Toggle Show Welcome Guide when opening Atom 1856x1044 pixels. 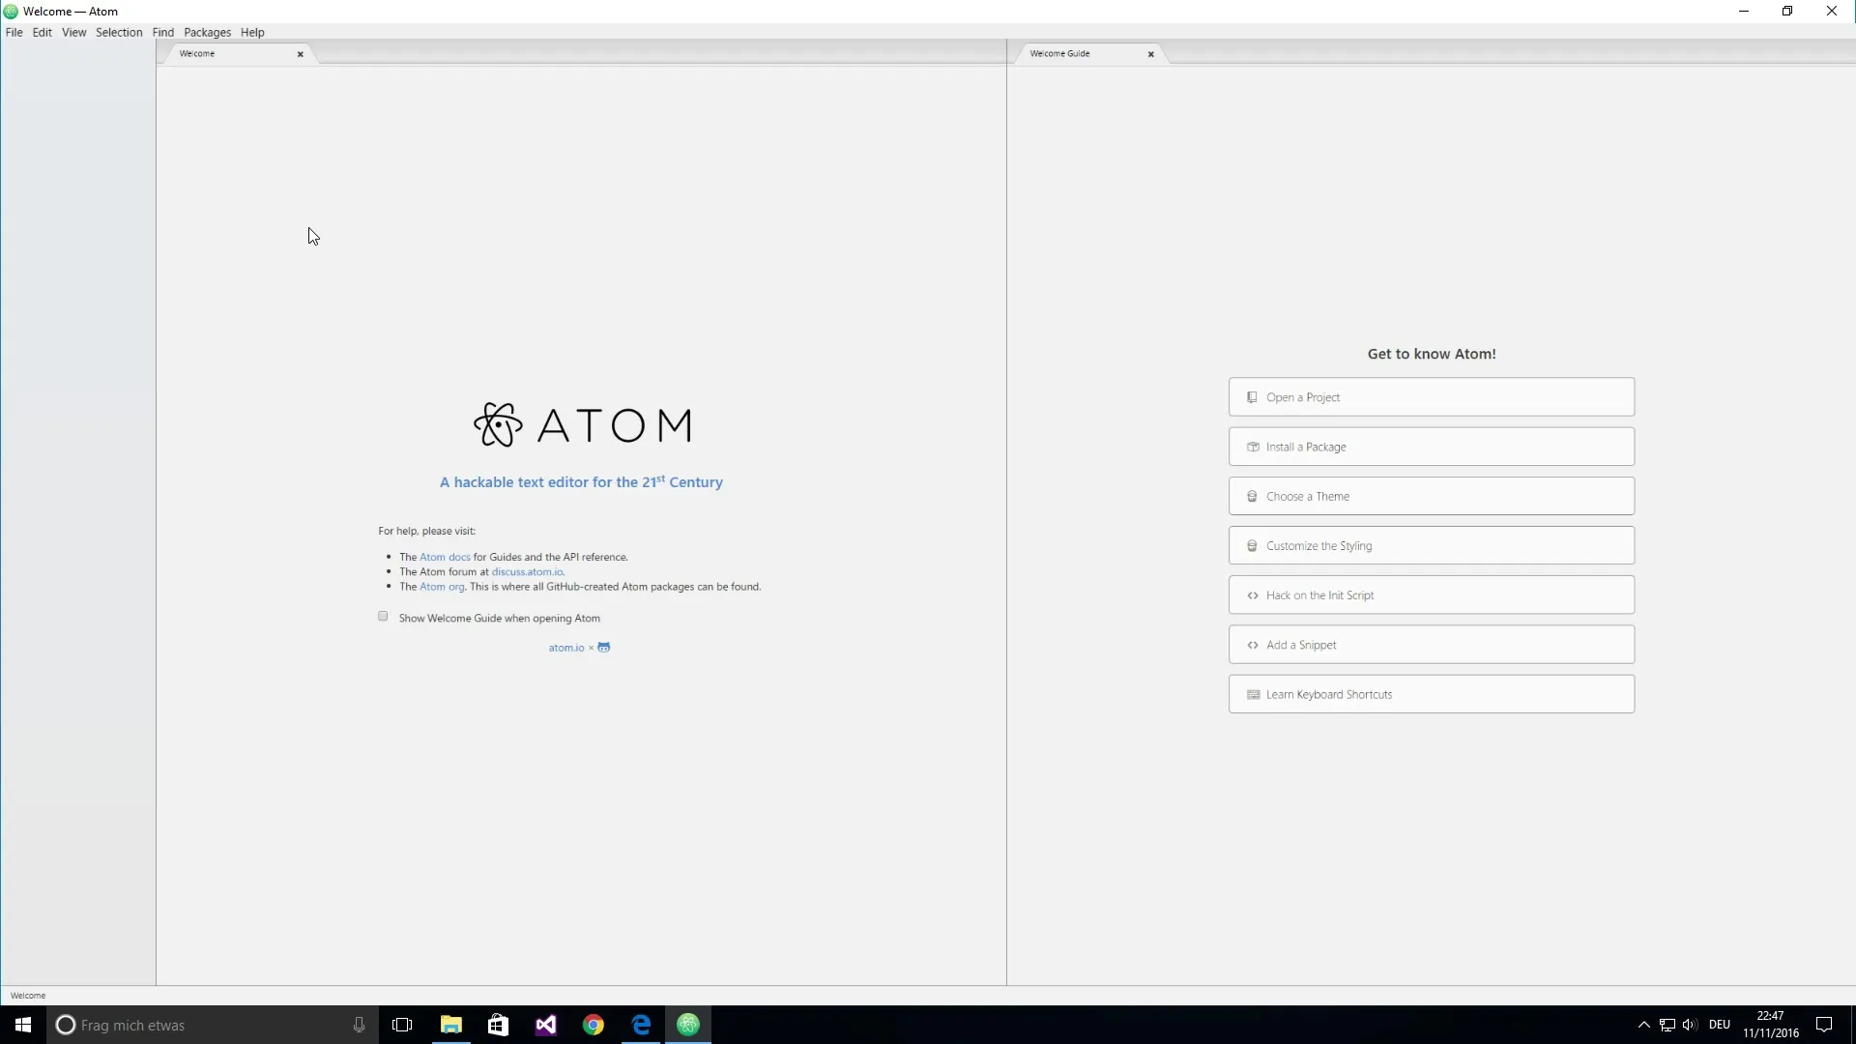383,616
